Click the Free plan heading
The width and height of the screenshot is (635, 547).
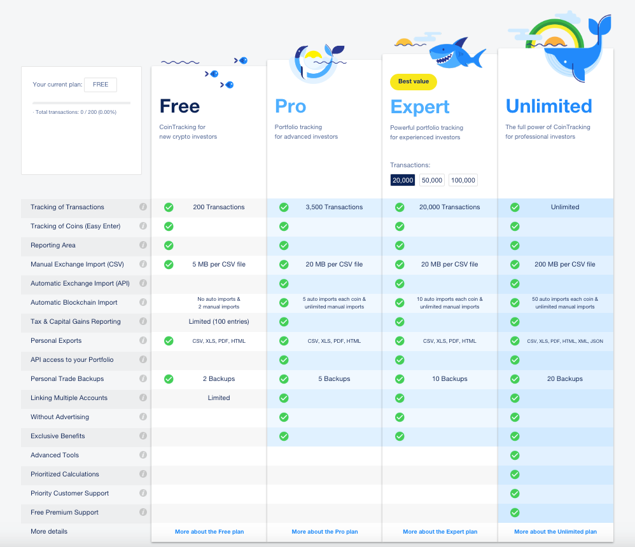(180, 106)
